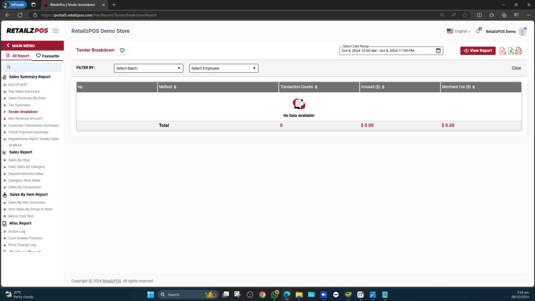
Task: Click the View Report button
Action: tap(477, 50)
